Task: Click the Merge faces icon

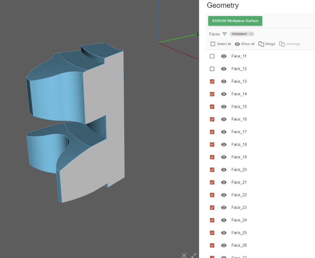Action: [261, 44]
